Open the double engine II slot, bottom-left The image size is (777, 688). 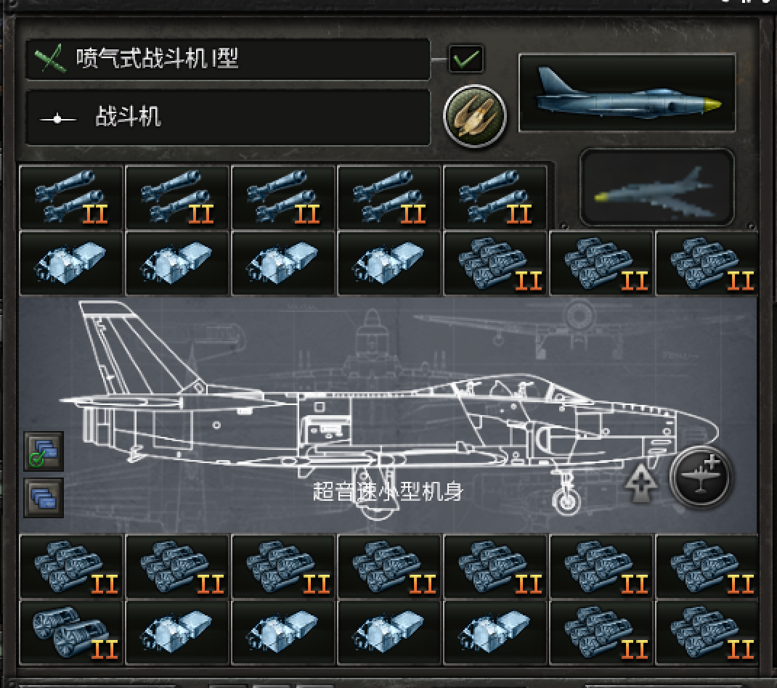point(71,633)
